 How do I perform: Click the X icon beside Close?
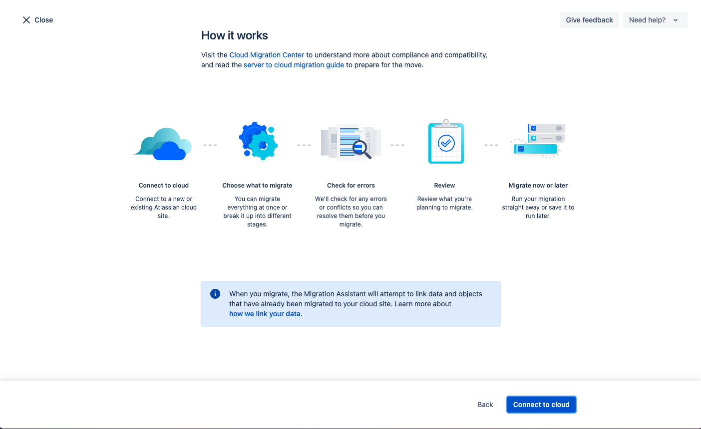tap(26, 20)
